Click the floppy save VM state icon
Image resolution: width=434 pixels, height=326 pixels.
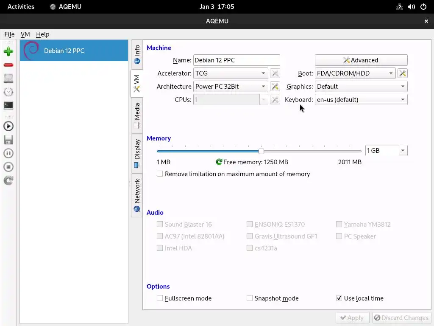(x=8, y=140)
